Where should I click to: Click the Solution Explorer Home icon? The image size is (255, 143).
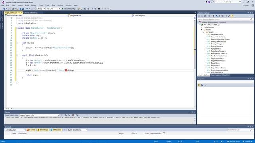pos(205,16)
